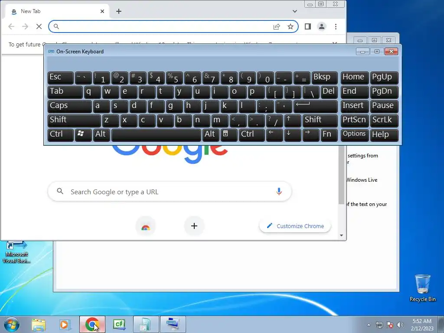Open Chrome three-dot menu
The height and width of the screenshot is (333, 444).
coord(336,26)
